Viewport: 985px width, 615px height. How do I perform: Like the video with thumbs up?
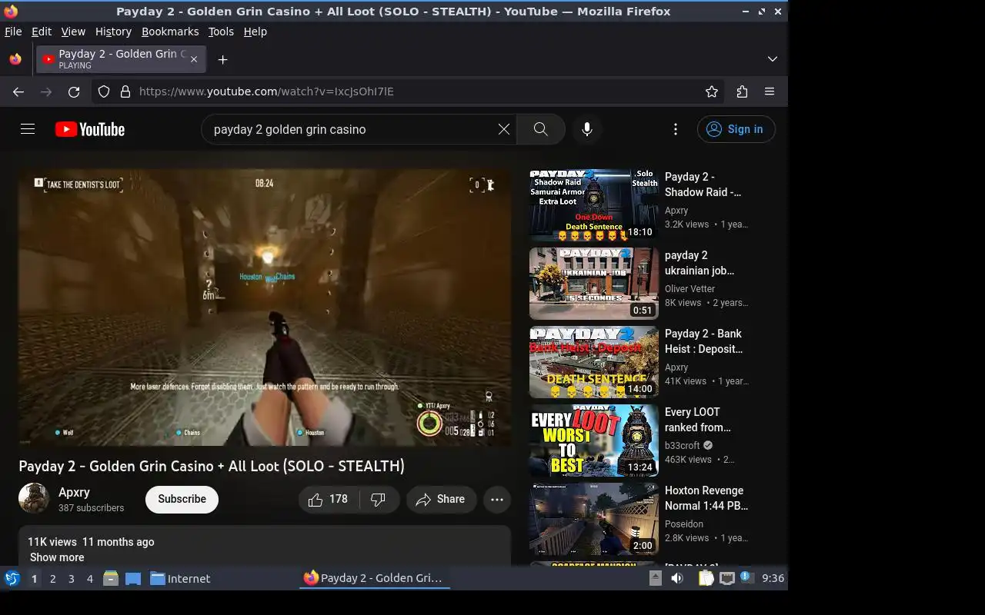[x=328, y=500]
